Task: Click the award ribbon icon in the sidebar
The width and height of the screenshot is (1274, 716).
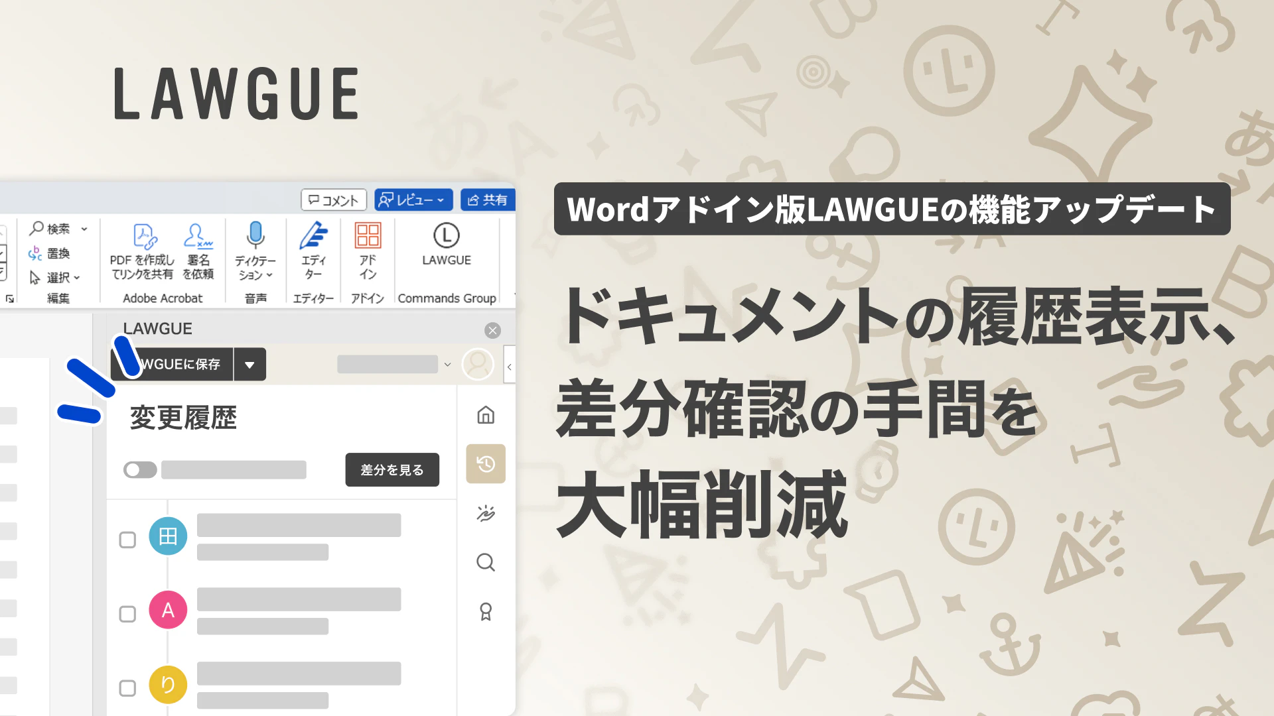Action: (486, 611)
